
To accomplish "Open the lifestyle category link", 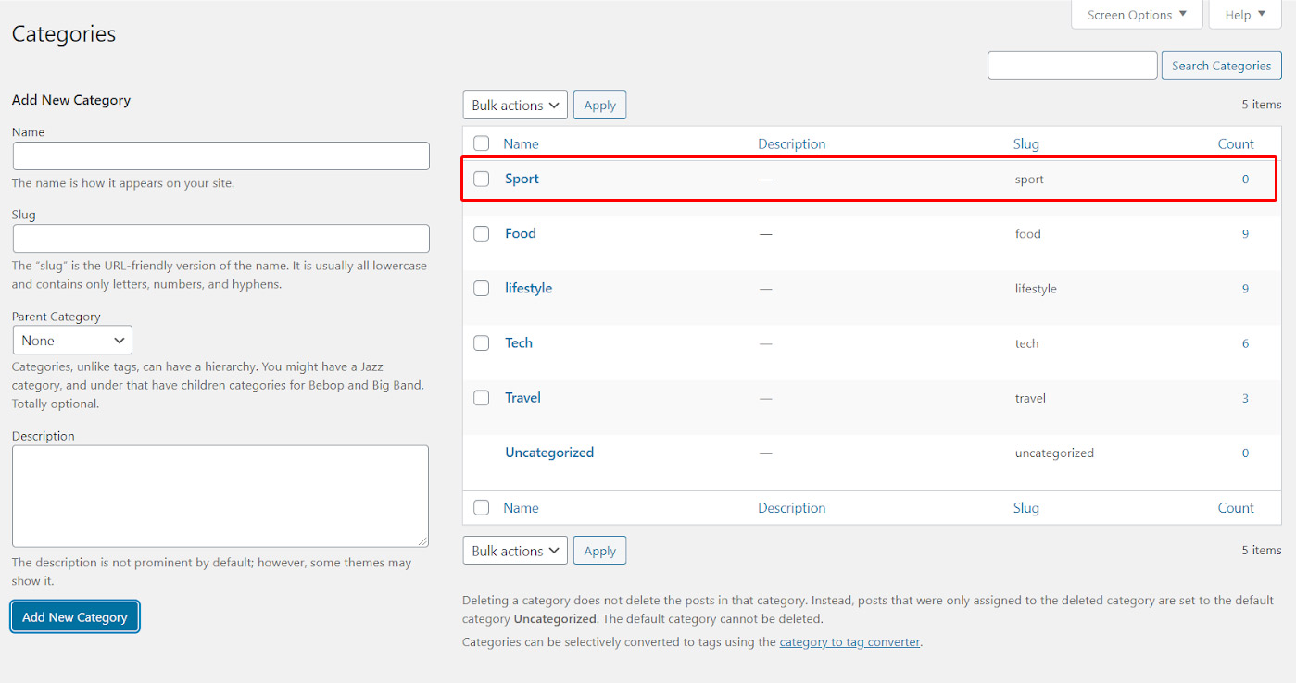I will [x=528, y=288].
